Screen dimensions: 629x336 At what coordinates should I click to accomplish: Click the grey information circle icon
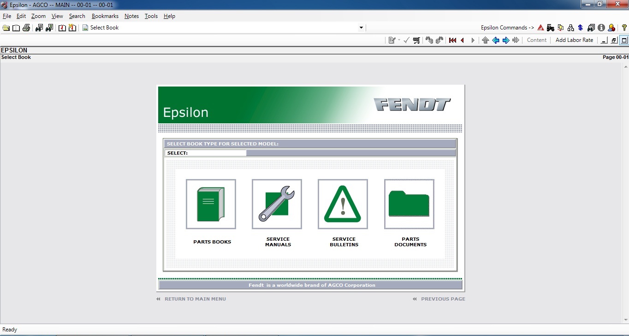tap(601, 28)
